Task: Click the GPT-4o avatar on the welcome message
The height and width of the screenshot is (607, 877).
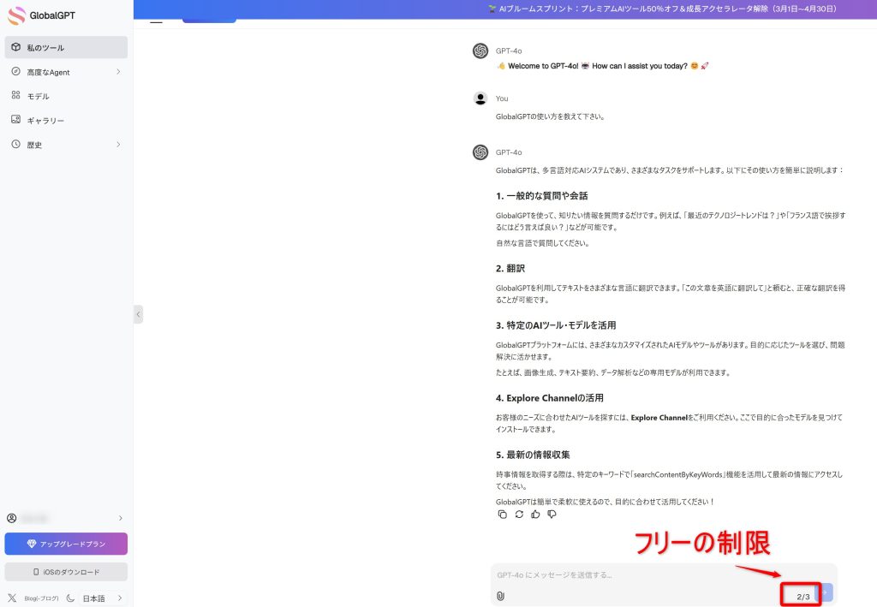Action: 480,51
